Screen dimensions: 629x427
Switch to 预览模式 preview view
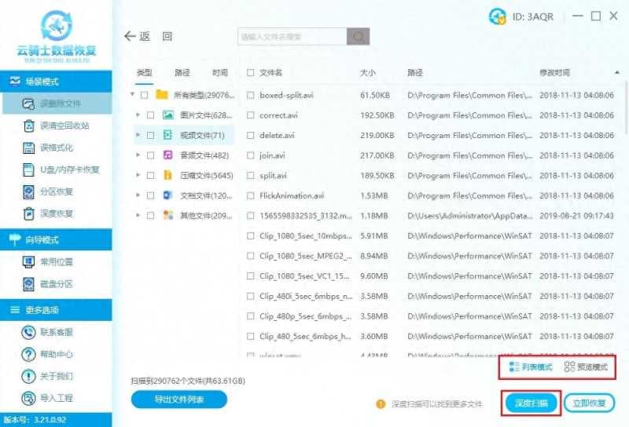coord(586,367)
